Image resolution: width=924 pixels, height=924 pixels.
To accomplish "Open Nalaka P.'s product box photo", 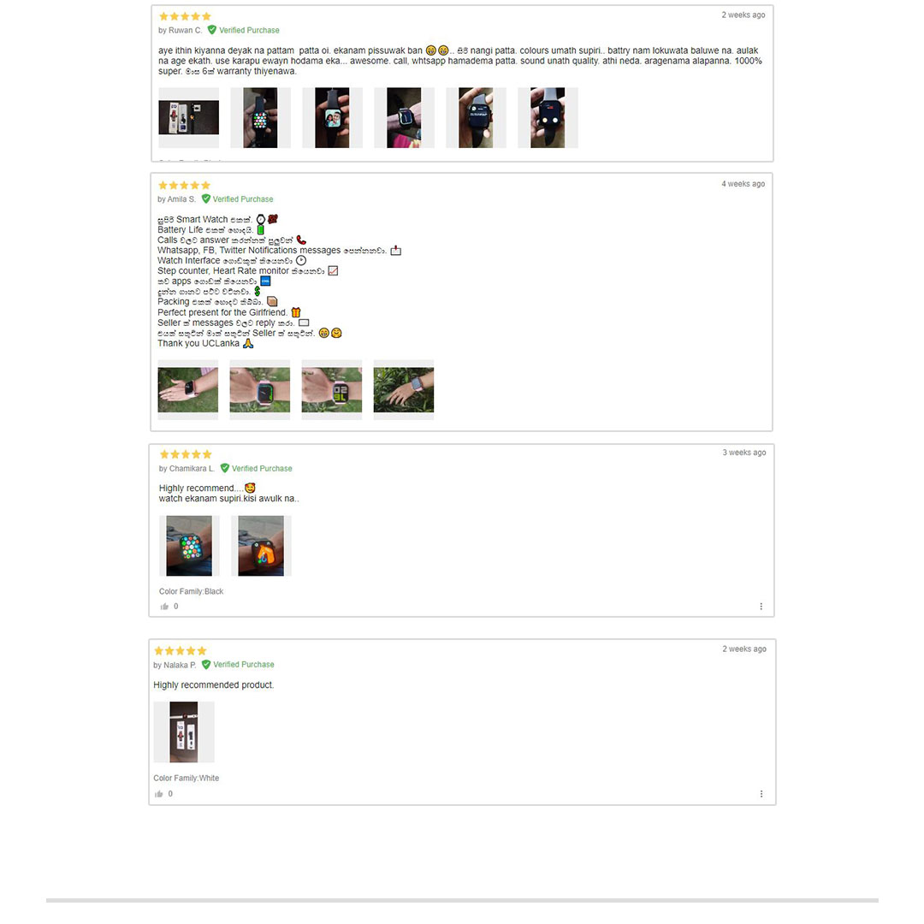I will click(184, 731).
